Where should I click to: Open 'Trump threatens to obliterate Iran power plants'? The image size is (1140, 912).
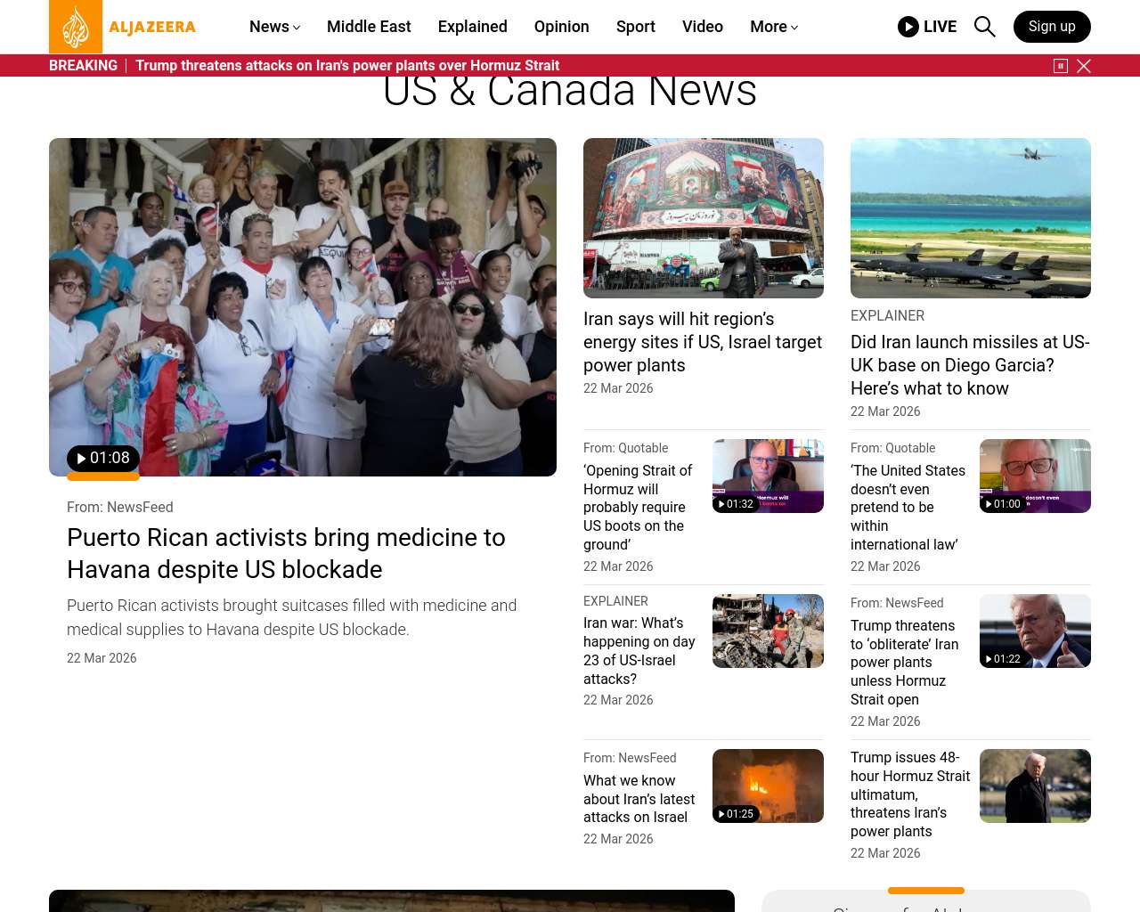[905, 663]
